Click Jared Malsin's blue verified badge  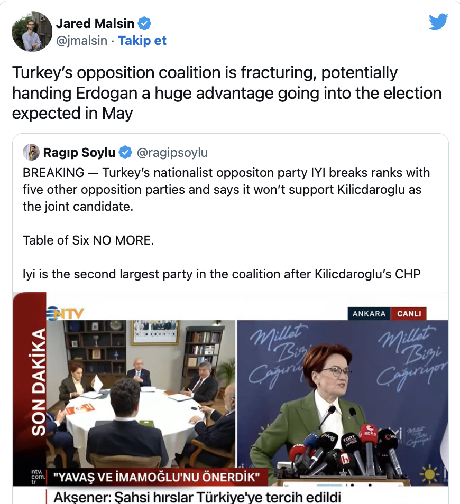coord(145,23)
